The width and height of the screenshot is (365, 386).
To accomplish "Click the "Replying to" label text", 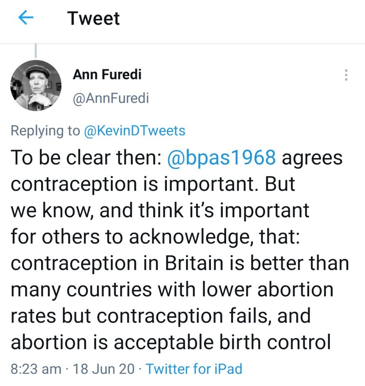I will click(x=45, y=131).
